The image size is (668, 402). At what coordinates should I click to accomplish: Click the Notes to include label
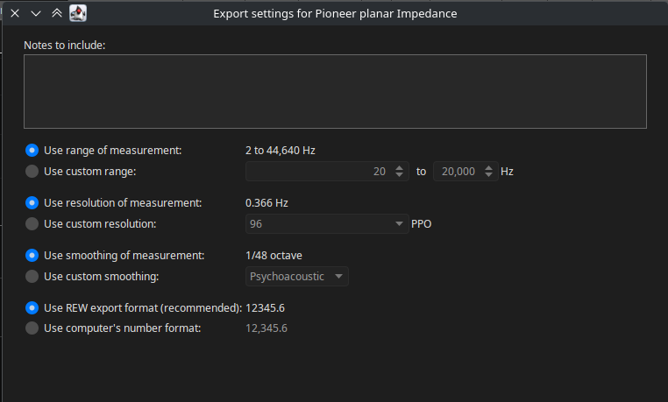pos(64,45)
